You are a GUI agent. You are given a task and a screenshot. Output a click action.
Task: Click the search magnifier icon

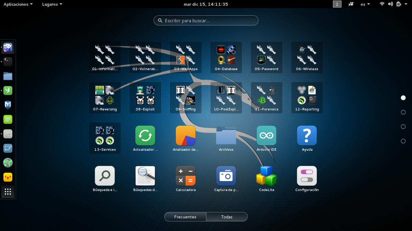pos(160,21)
